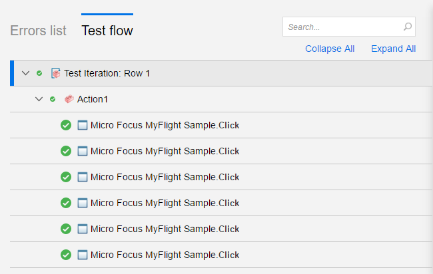Click the second step's window icon

pos(83,151)
